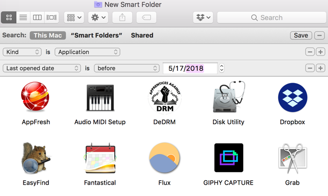The width and height of the screenshot is (328, 196).
Task: Select the Dropbox app icon
Action: (293, 98)
